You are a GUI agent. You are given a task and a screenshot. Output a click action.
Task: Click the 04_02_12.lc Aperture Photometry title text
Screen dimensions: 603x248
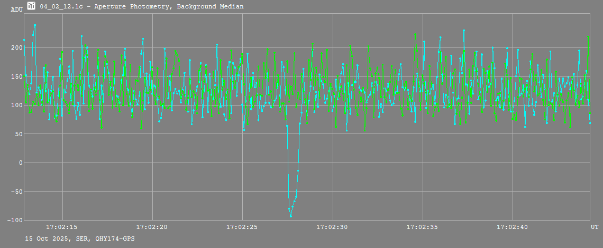pos(142,6)
